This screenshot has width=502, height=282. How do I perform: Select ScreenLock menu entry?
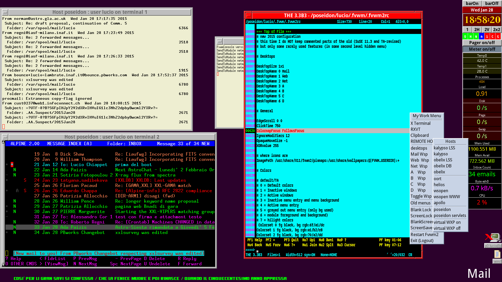(421, 216)
